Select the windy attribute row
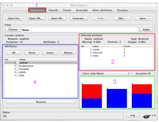Screen dimensions: 159x122 pyautogui.click(x=41, y=72)
